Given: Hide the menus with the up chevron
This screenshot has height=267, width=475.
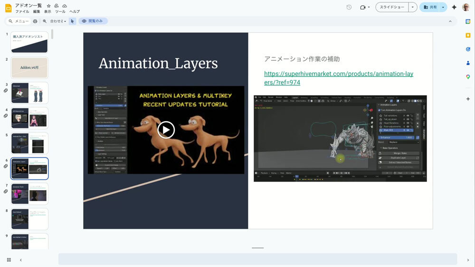Looking at the screenshot, I should pos(450,21).
